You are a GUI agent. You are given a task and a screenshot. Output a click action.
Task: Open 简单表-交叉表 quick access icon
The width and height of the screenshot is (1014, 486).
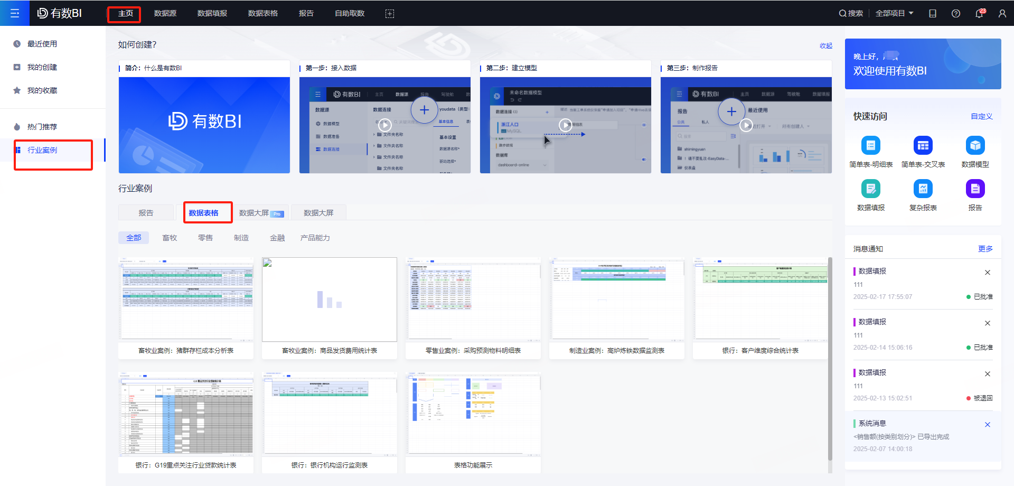point(923,146)
